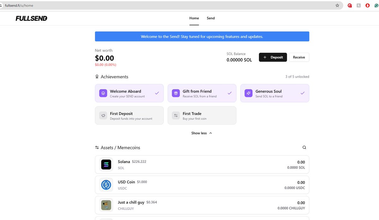
Task: Click the Gift from Friend gift icon
Action: coord(176,93)
